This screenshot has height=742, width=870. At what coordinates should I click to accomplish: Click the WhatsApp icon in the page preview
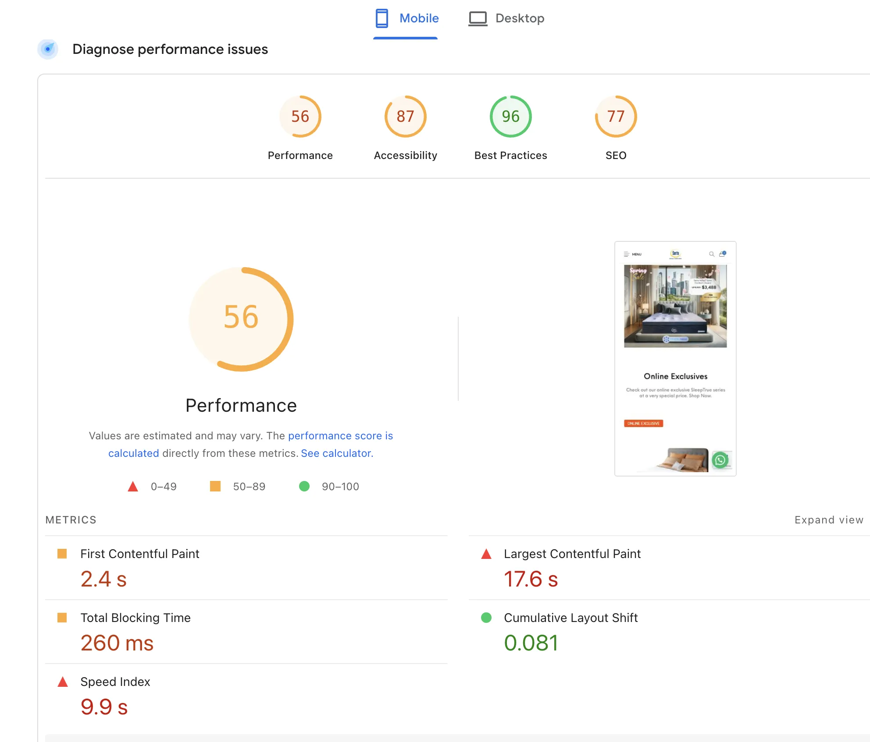click(x=720, y=459)
